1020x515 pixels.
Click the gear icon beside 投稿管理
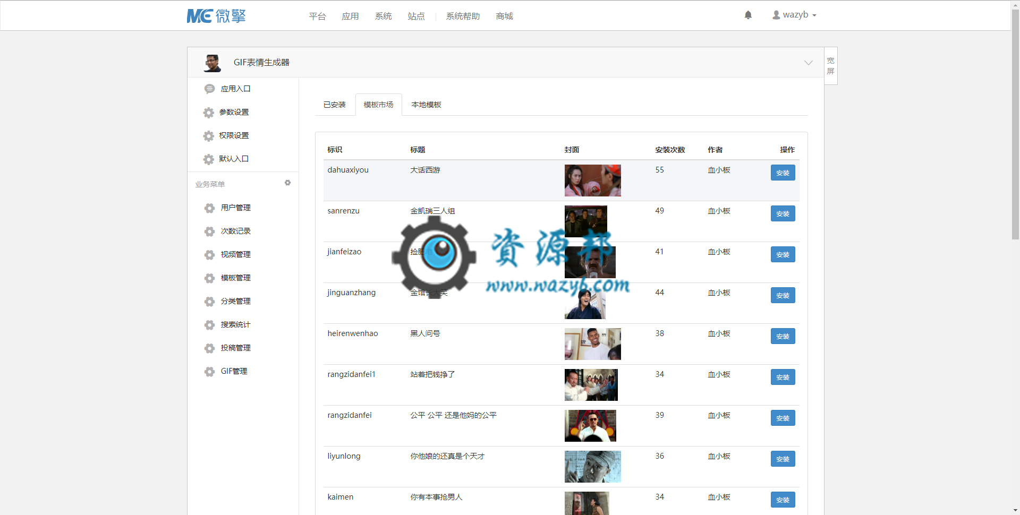[x=210, y=348]
